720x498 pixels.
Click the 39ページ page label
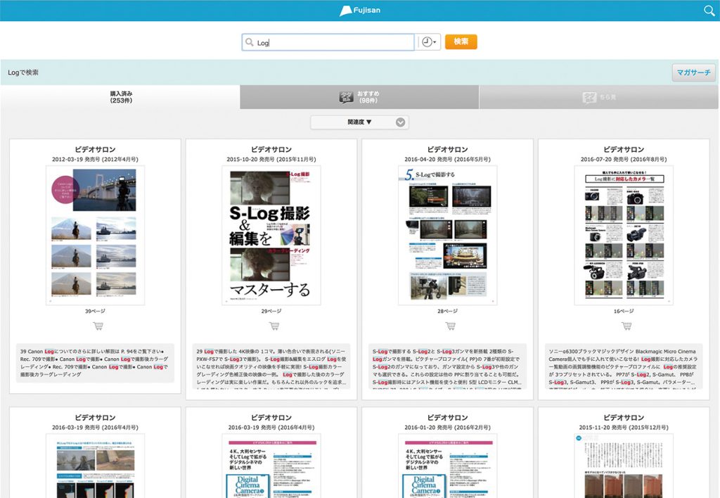pyautogui.click(x=95, y=311)
